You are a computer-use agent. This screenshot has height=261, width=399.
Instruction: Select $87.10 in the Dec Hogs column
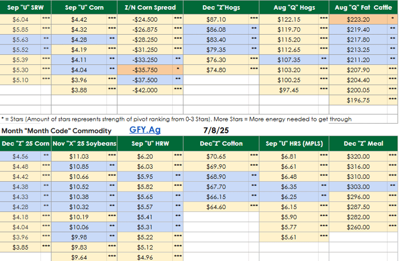click(x=215, y=19)
